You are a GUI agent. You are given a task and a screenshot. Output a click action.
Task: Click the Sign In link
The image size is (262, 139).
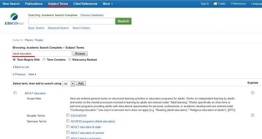click(x=205, y=4)
